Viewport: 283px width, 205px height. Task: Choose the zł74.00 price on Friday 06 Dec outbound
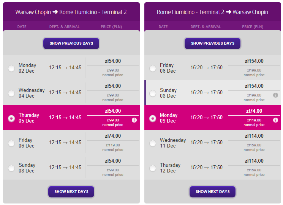coord(113,136)
